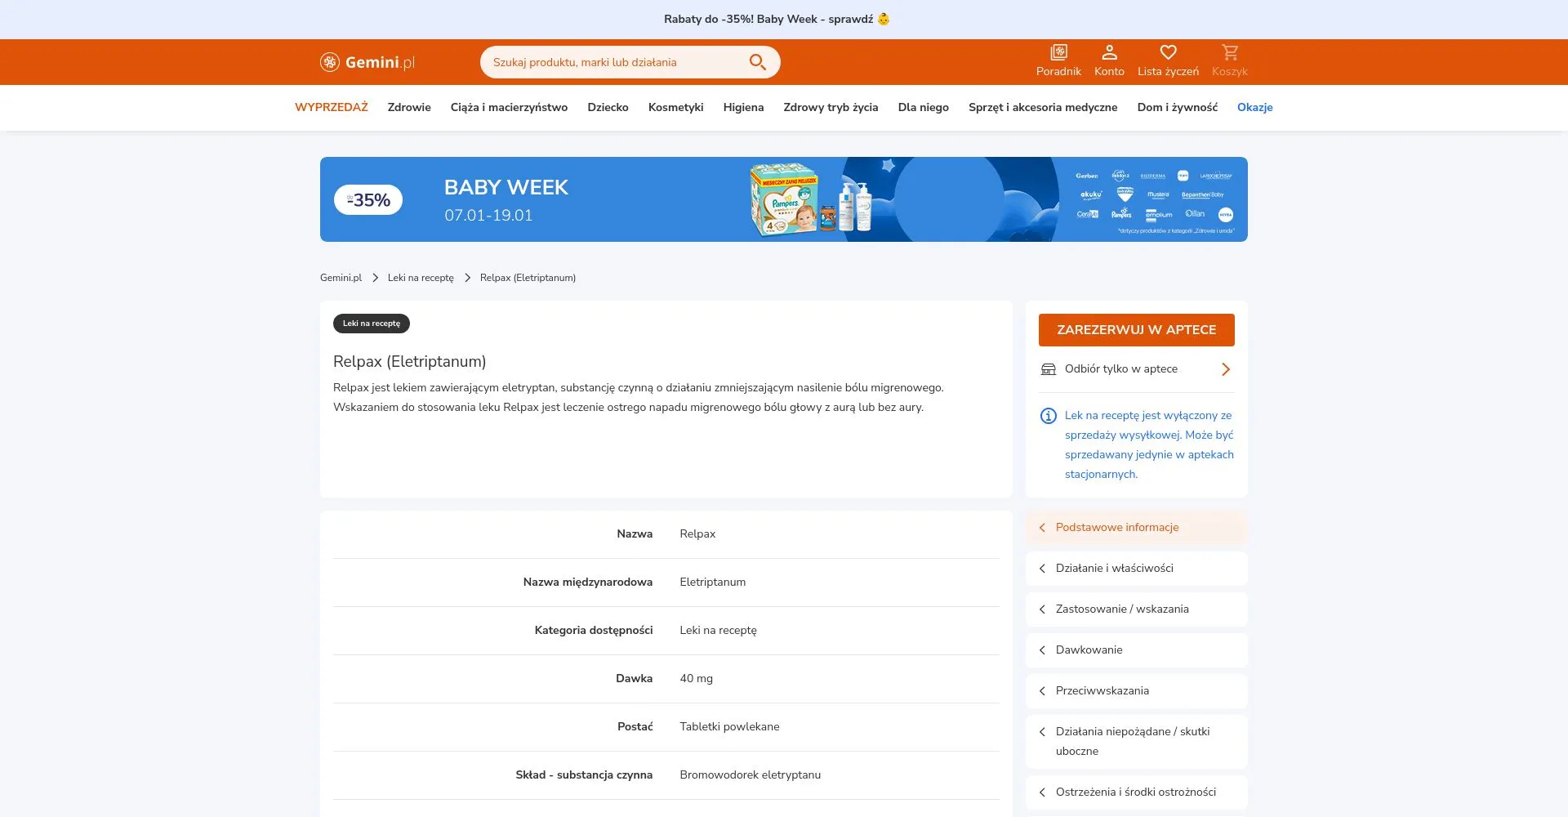This screenshot has width=1568, height=817.
Task: Click ZAREZERWUJ W APTECE button
Action: click(1137, 330)
